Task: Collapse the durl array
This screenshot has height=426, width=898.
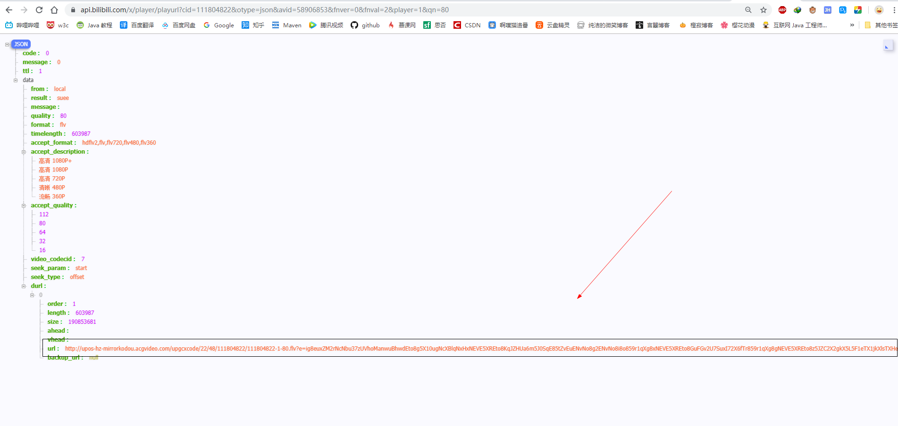Action: click(x=24, y=286)
